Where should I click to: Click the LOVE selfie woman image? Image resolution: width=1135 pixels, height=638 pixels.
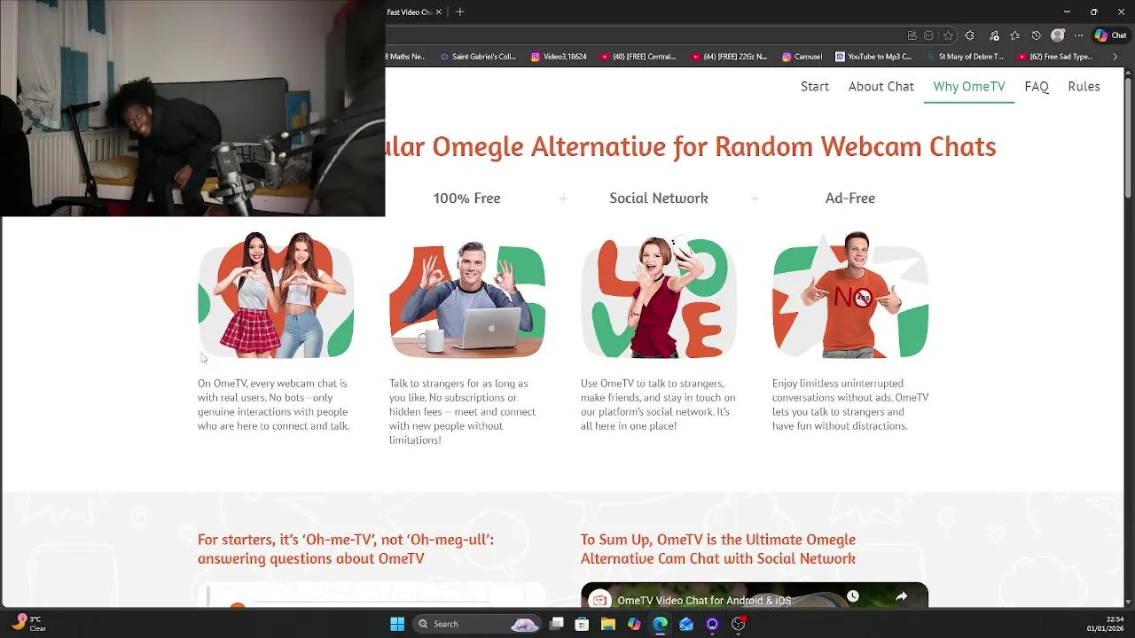click(x=659, y=296)
